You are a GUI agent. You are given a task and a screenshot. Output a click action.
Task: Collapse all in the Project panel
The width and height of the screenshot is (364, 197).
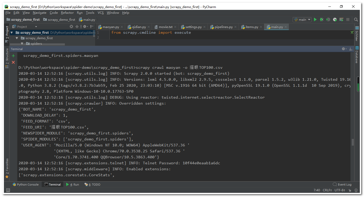tap(77, 26)
